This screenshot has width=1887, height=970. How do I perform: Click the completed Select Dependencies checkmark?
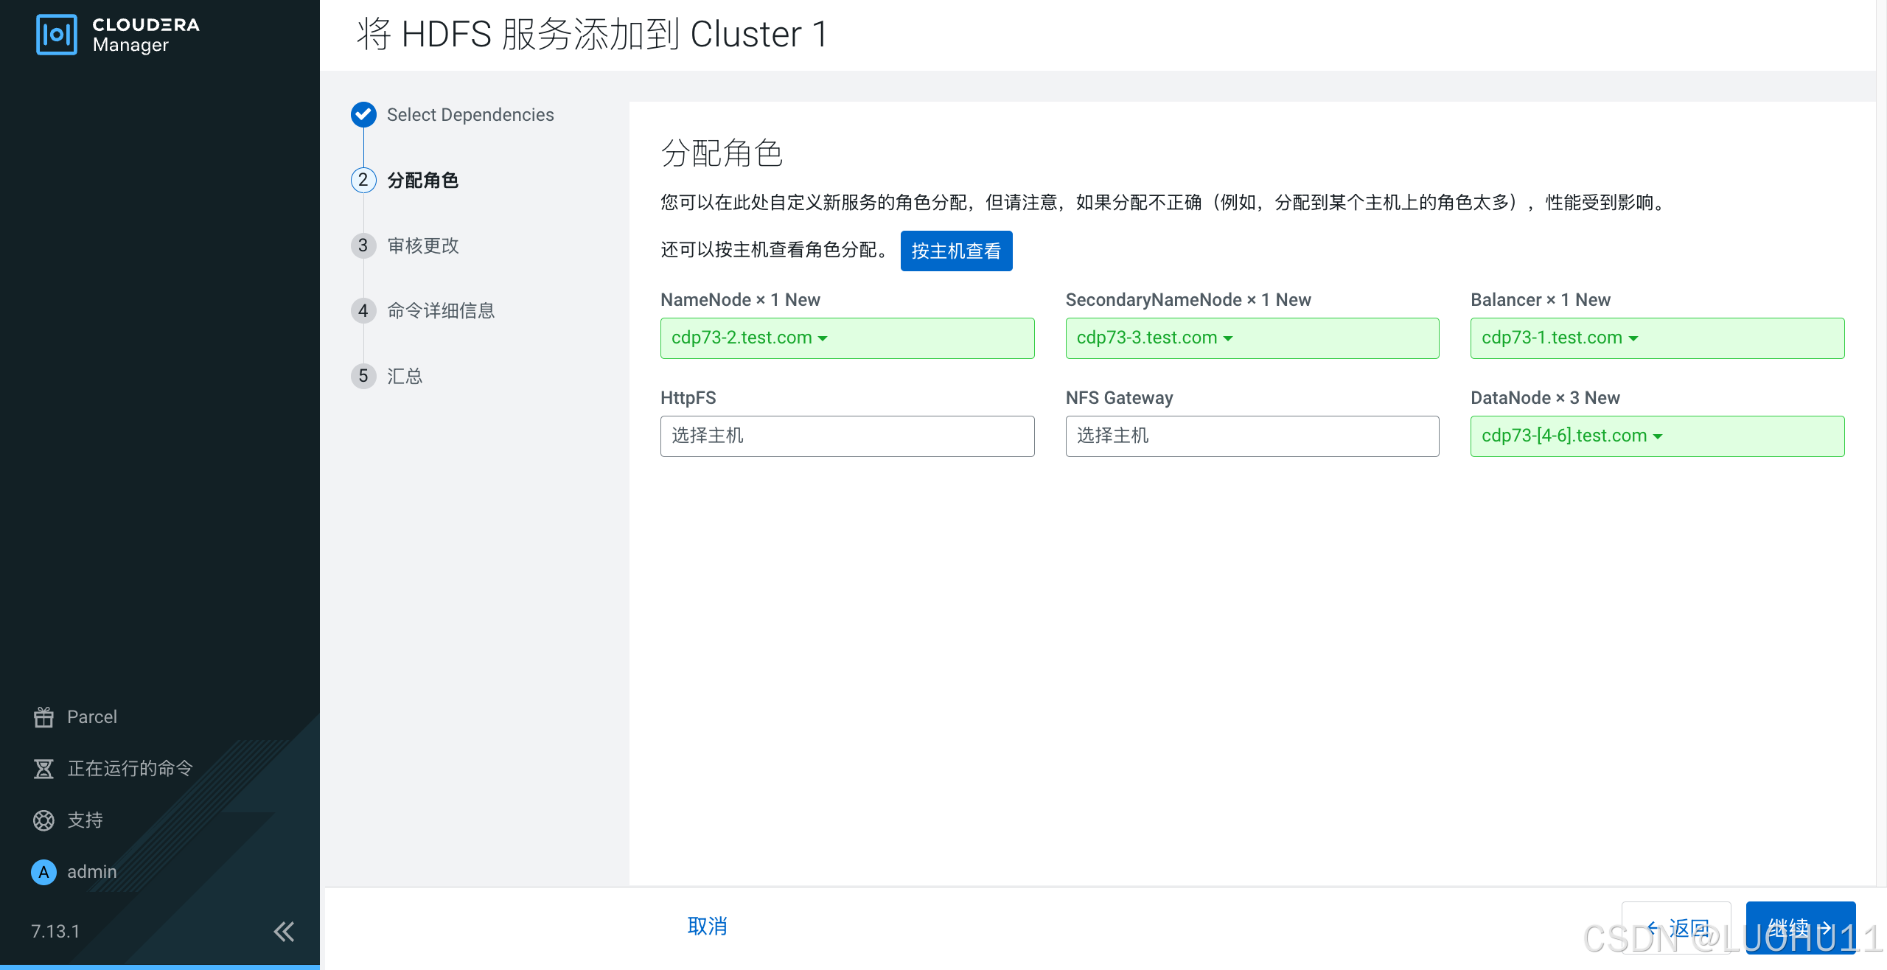coord(363,114)
